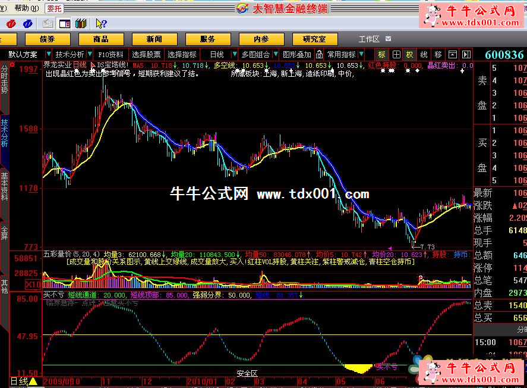Open the 新闻 news tab
Viewport: 527px width, 388px height.
click(154, 39)
